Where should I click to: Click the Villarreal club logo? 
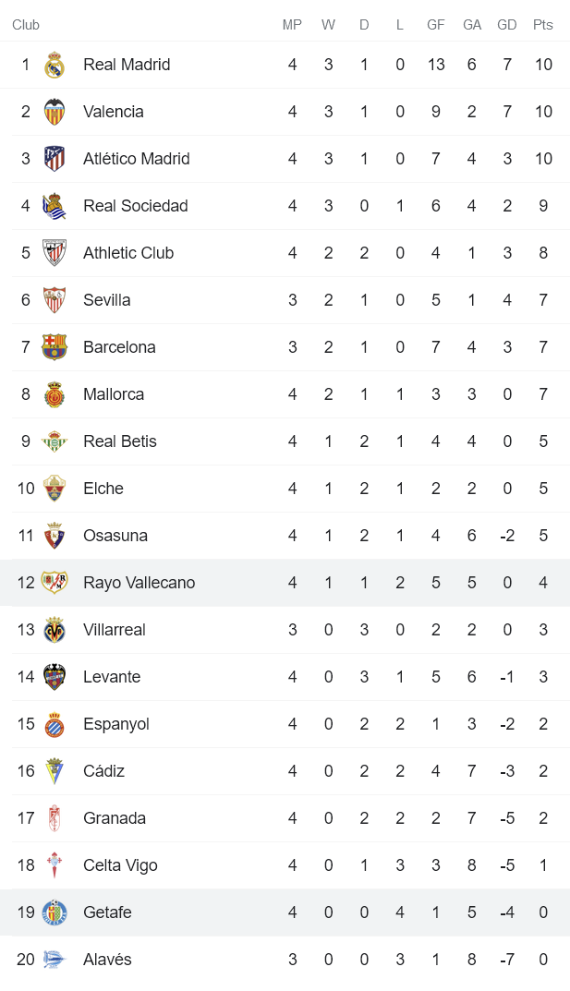coord(54,630)
